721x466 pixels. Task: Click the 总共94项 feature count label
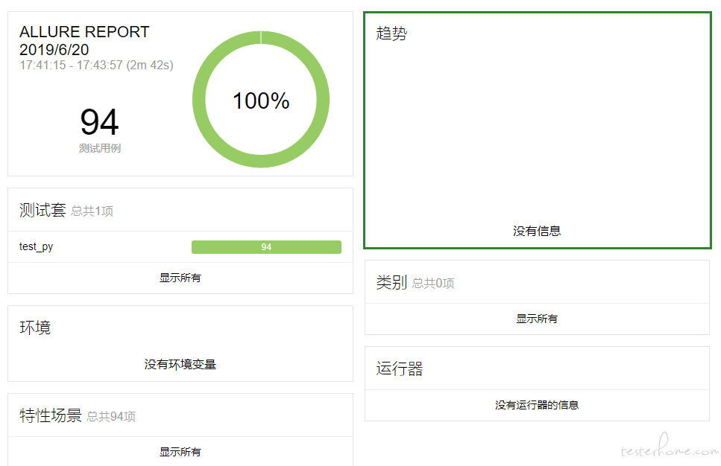tap(111, 416)
